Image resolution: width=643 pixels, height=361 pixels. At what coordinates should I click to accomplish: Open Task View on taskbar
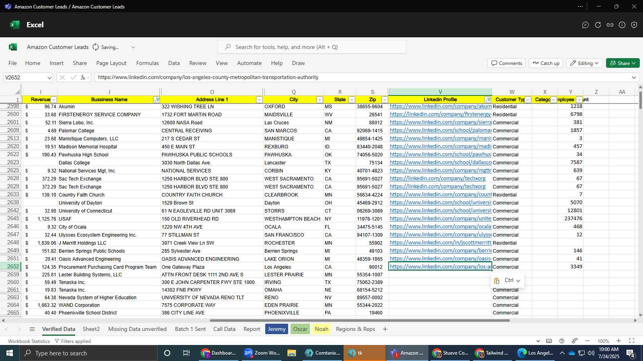(x=186, y=353)
